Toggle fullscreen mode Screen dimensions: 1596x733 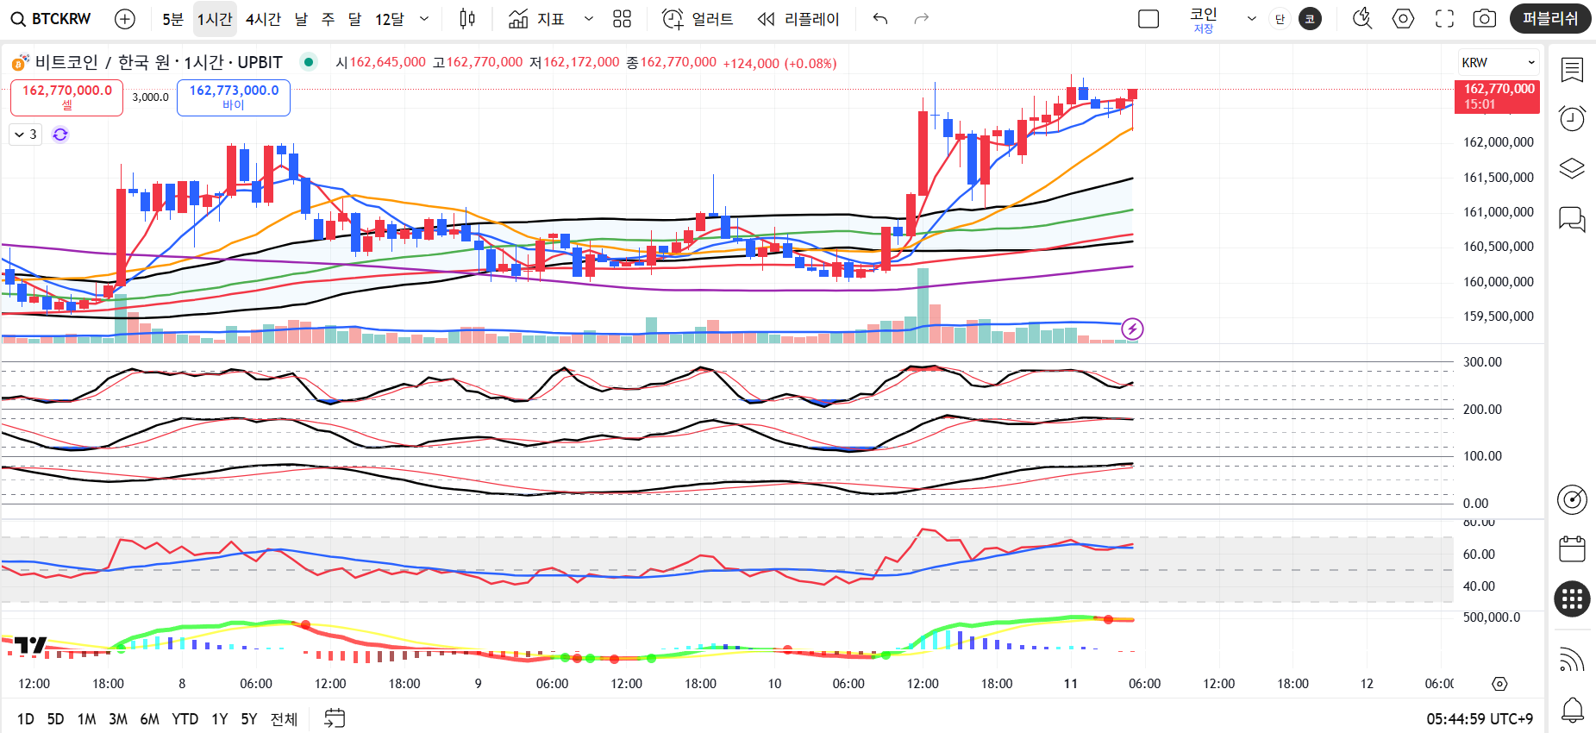point(1444,19)
